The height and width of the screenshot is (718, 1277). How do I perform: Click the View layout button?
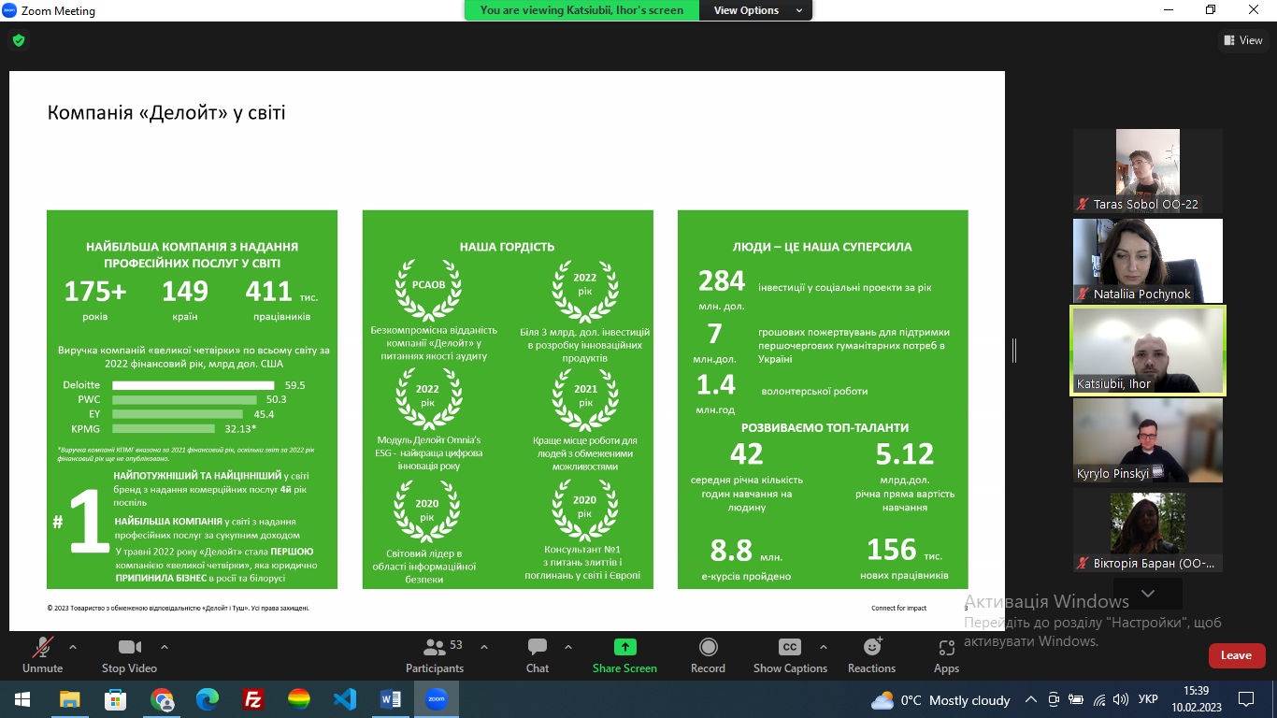tap(1243, 40)
